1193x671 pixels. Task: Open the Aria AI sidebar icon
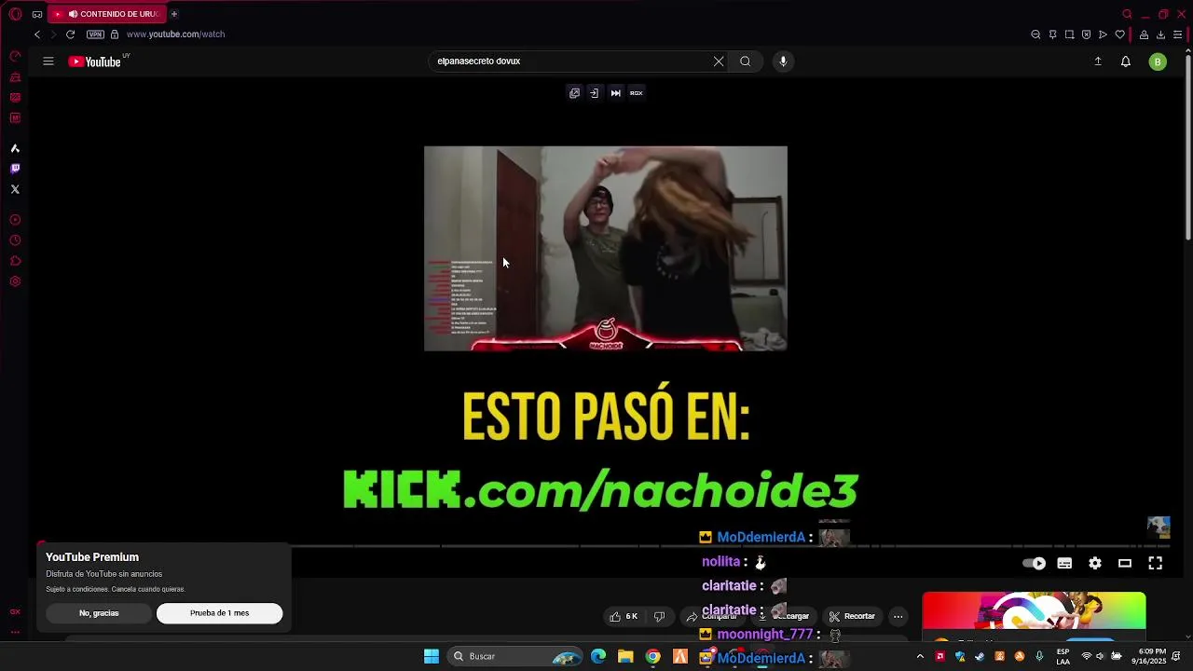click(x=15, y=148)
